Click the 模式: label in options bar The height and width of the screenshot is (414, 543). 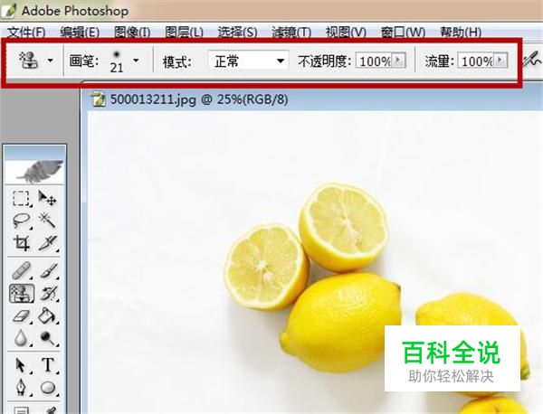(177, 61)
